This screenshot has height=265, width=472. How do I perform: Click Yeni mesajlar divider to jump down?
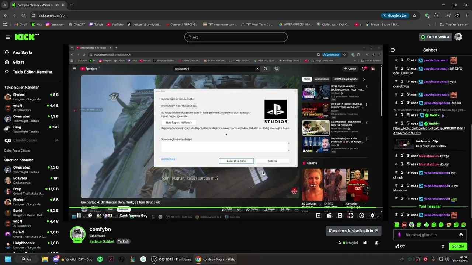[x=430, y=206]
